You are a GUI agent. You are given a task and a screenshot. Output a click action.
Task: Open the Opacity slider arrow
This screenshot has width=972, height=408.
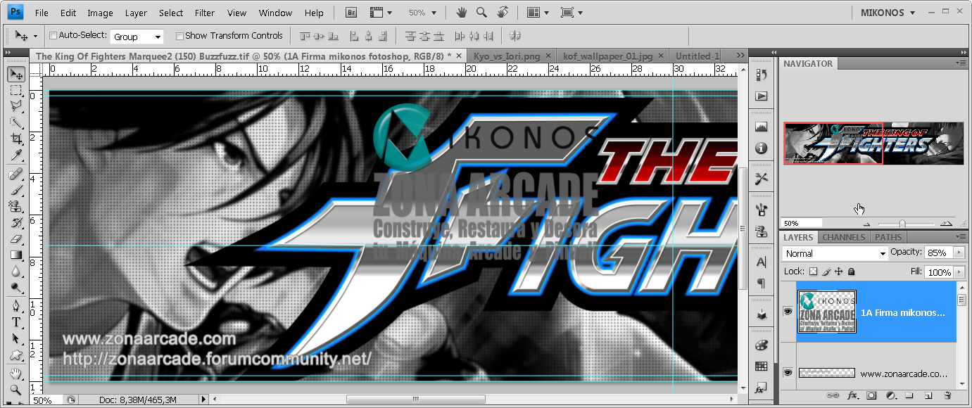[x=959, y=253]
